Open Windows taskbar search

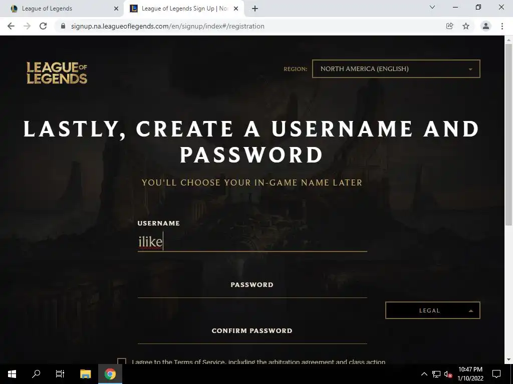(x=36, y=374)
